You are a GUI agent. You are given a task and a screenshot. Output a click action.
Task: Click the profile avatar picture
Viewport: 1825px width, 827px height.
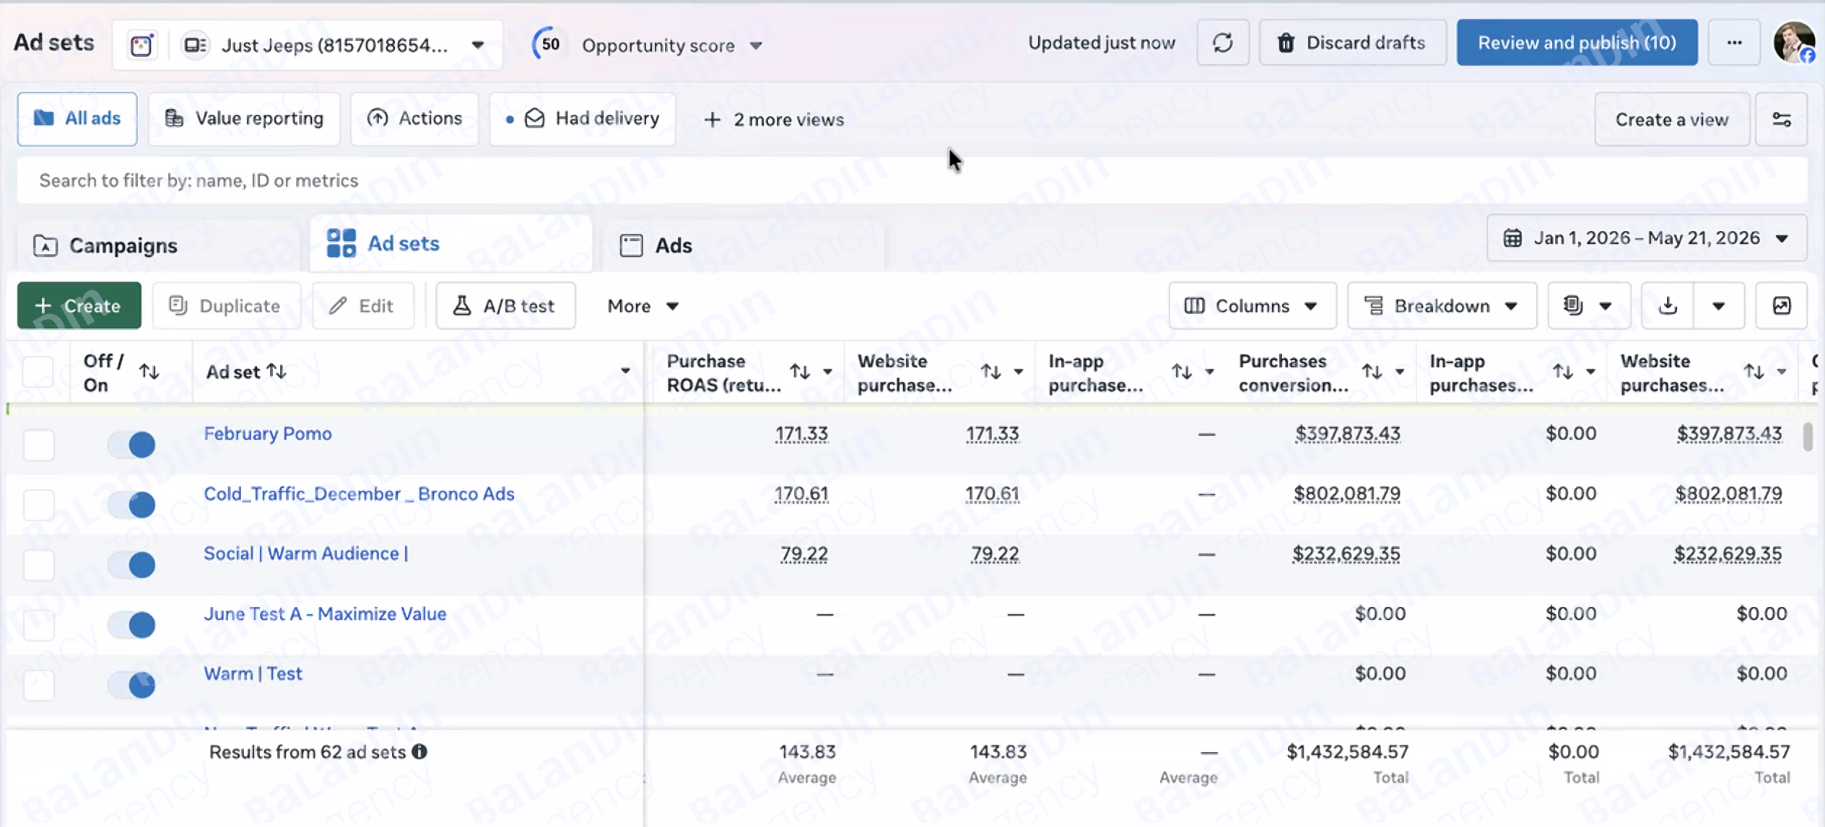click(1794, 43)
